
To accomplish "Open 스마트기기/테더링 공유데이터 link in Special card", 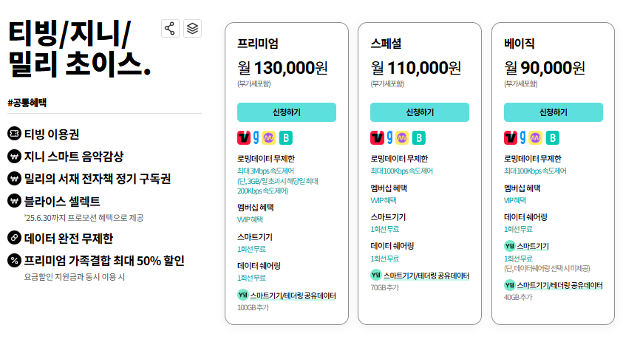I will (426, 276).
